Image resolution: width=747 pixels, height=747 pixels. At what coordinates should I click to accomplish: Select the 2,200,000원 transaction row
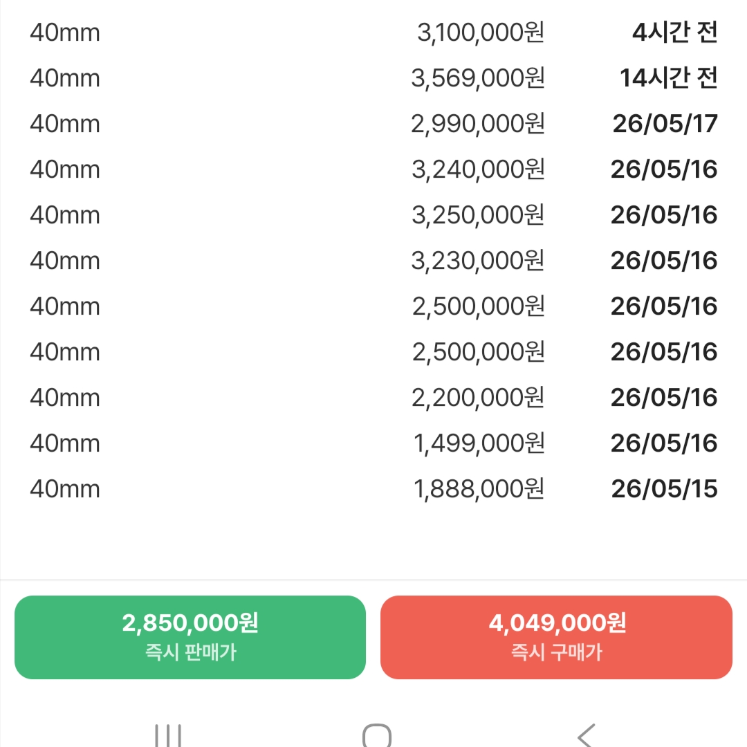pos(373,397)
